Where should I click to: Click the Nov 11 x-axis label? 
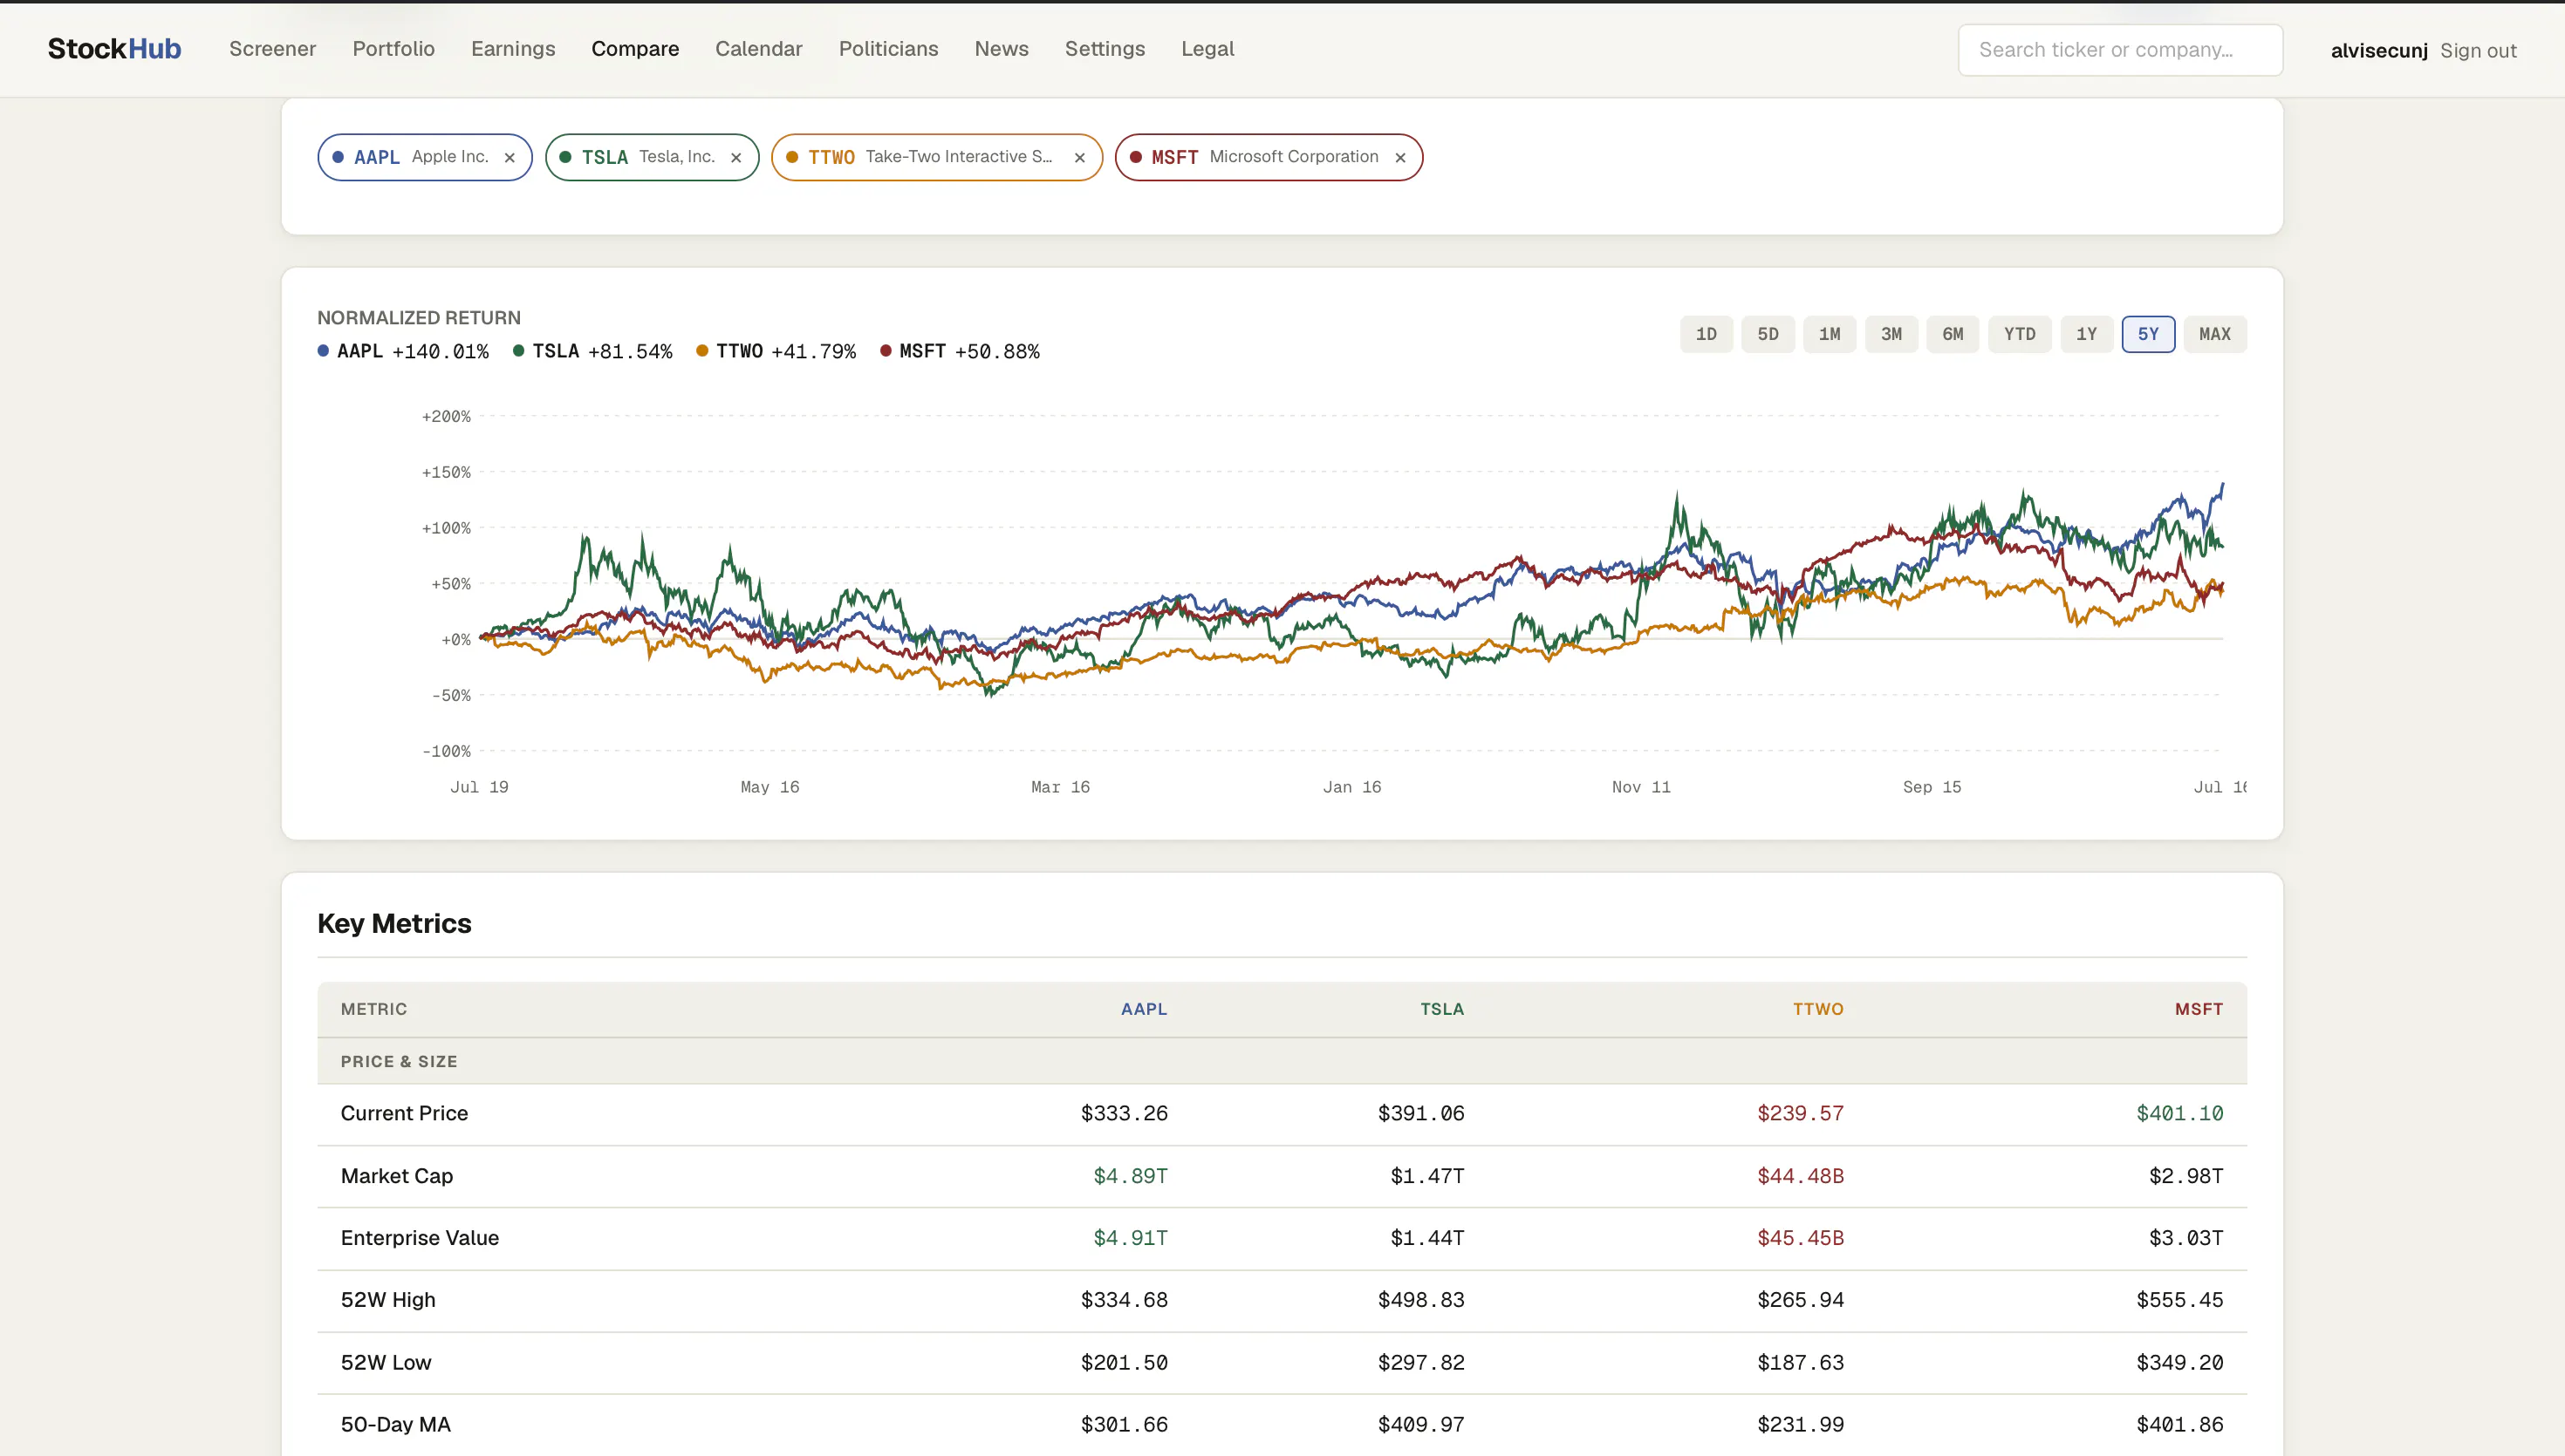click(x=1640, y=788)
